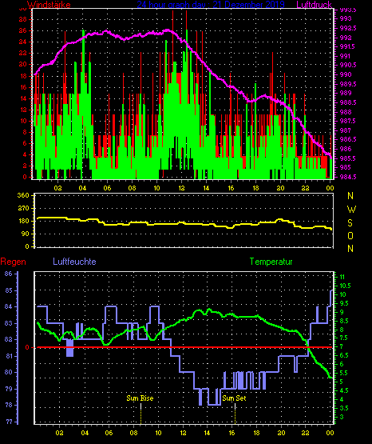Click the 3.5 temperature axis value
The image size is (372, 444).
tap(344, 408)
